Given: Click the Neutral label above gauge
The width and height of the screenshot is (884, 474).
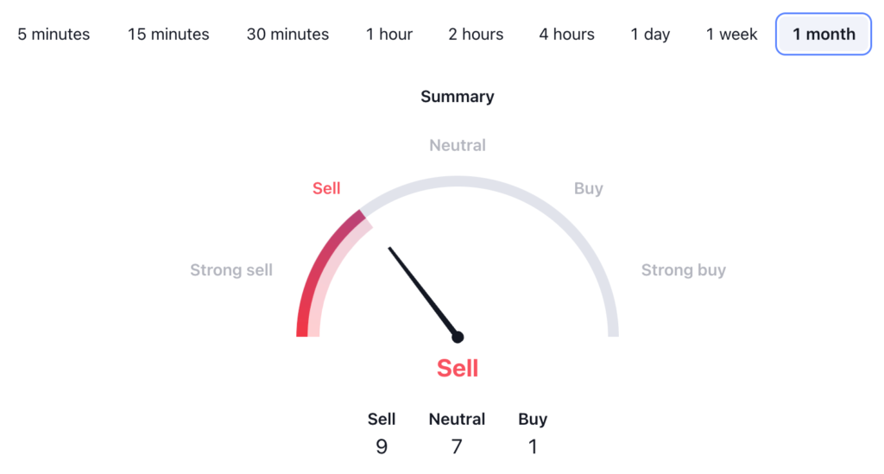Looking at the screenshot, I should [x=457, y=145].
